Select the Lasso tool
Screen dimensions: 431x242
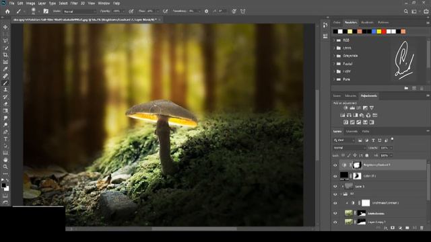tap(5, 40)
